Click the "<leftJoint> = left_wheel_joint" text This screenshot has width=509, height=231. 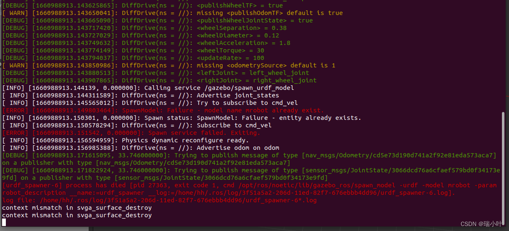click(253, 73)
